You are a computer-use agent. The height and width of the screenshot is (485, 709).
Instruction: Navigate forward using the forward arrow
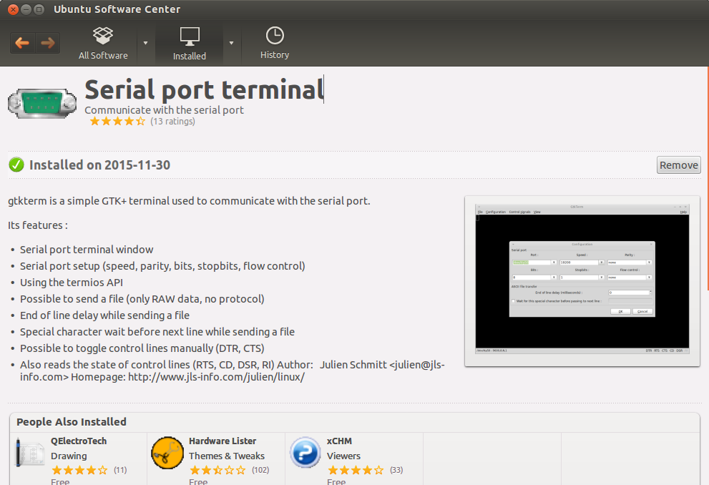(47, 42)
